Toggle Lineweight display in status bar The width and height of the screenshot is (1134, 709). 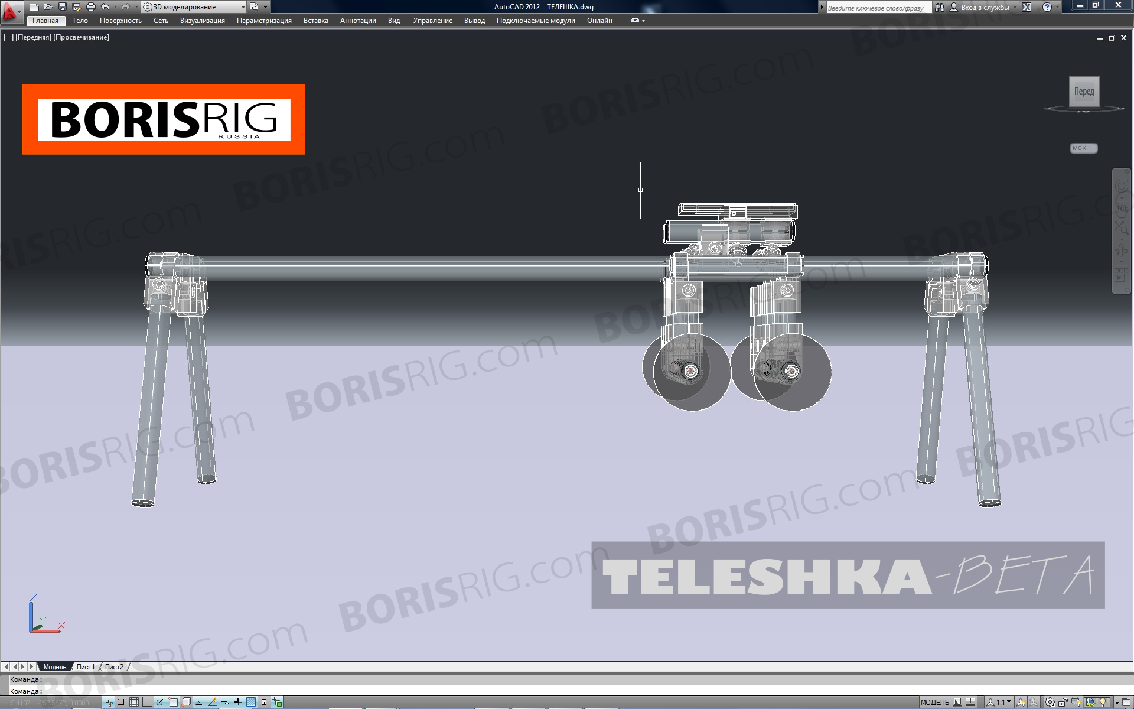click(x=238, y=702)
